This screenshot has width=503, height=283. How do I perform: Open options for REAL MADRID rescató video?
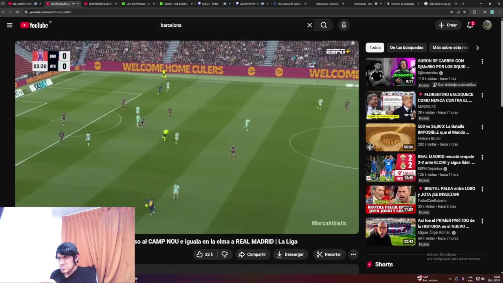(x=482, y=157)
